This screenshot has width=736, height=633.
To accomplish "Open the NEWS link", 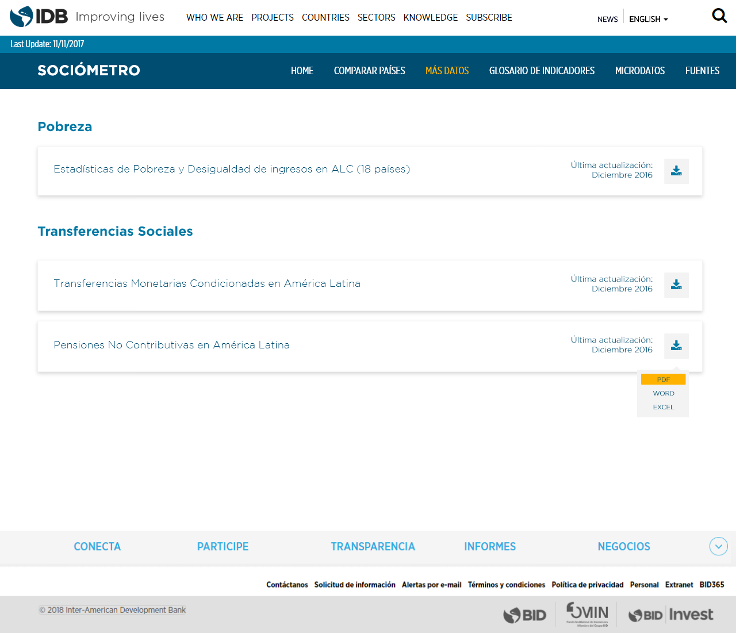I will pos(607,19).
